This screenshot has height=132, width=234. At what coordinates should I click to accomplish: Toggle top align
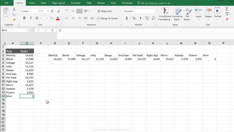coord(67,10)
